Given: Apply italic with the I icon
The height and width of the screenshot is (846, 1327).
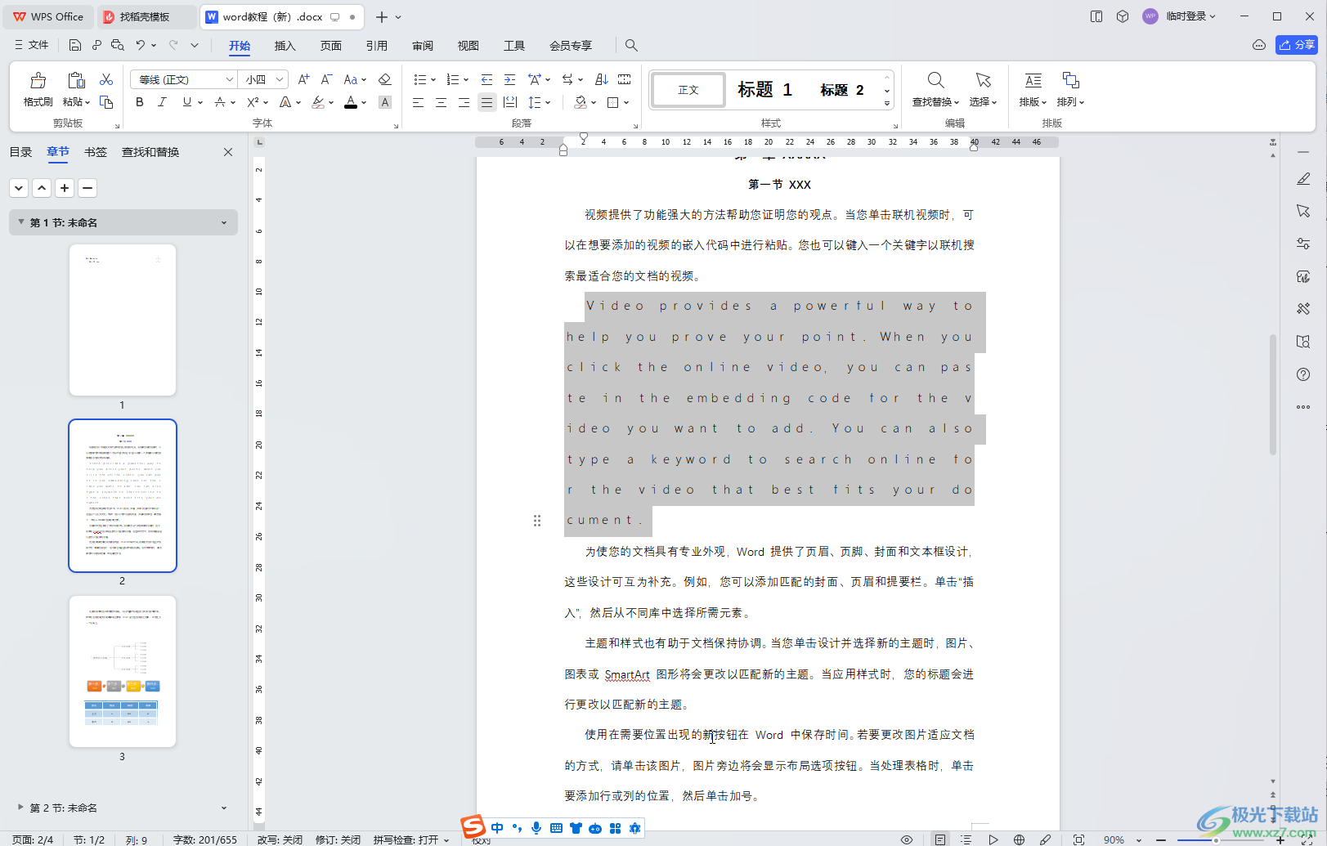Looking at the screenshot, I should point(162,102).
